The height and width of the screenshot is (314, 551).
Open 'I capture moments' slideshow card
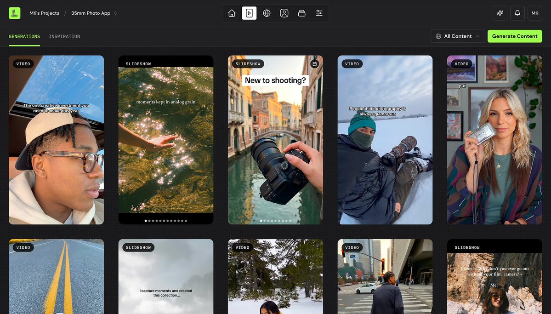(x=166, y=276)
